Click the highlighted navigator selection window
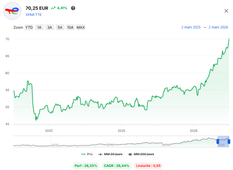This screenshot has width=233, height=170. [223, 142]
